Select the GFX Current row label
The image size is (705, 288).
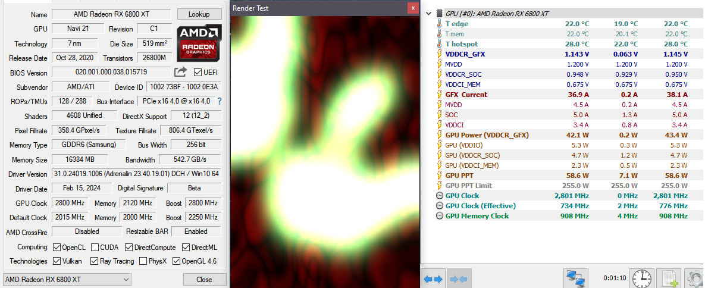pos(466,95)
